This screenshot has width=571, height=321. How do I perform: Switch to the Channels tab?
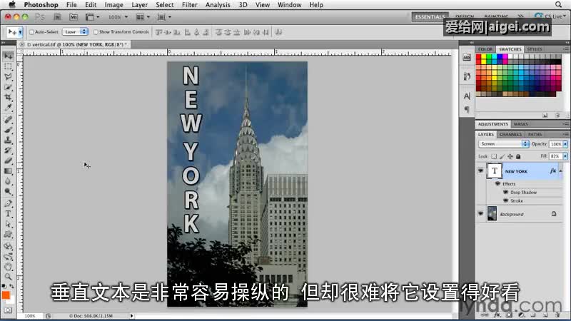(x=510, y=134)
